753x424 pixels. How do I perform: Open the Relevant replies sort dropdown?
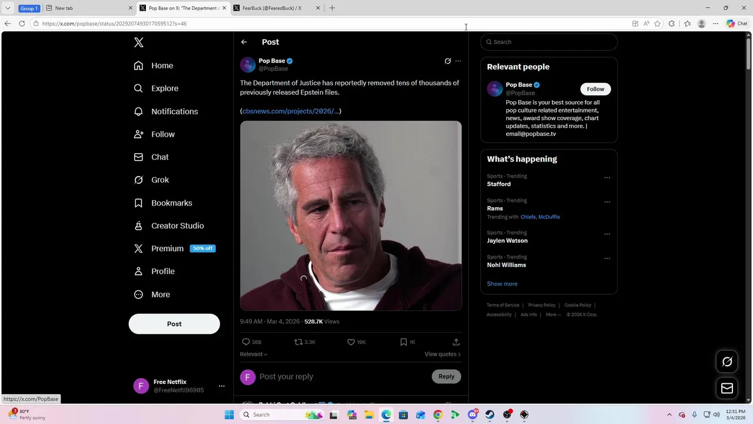point(254,354)
